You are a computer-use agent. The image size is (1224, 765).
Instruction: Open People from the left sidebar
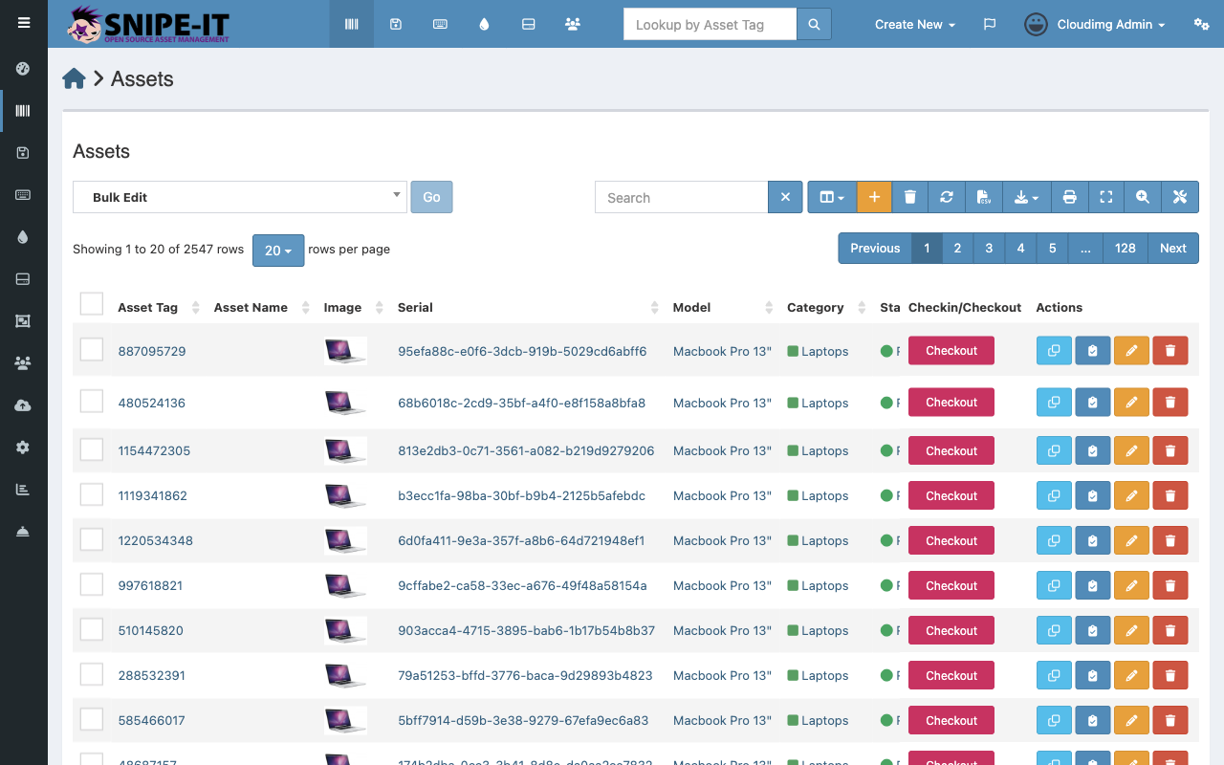pos(23,363)
